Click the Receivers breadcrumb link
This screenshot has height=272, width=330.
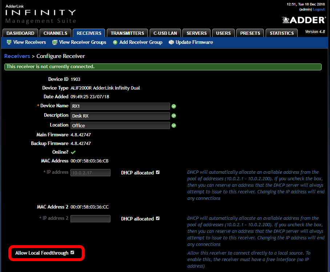point(17,56)
